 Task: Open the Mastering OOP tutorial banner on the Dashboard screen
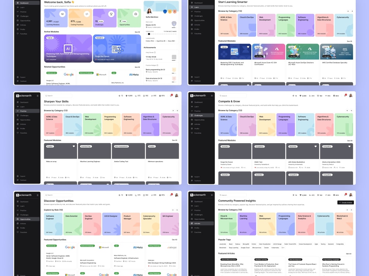coord(68,48)
